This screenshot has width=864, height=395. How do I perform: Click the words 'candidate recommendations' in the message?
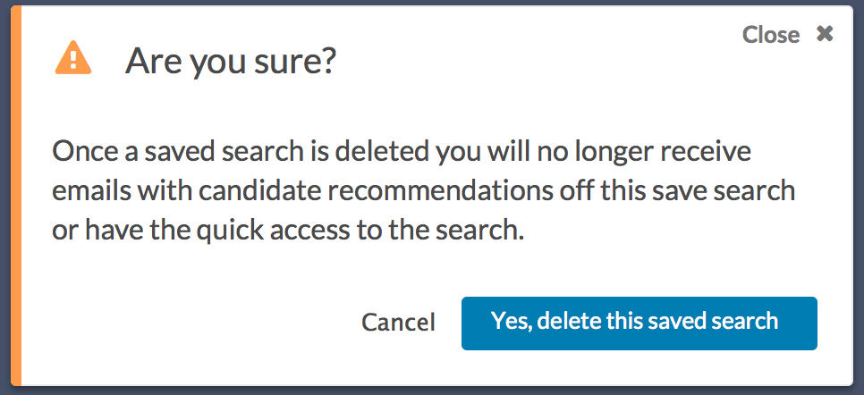pyautogui.click(x=376, y=191)
